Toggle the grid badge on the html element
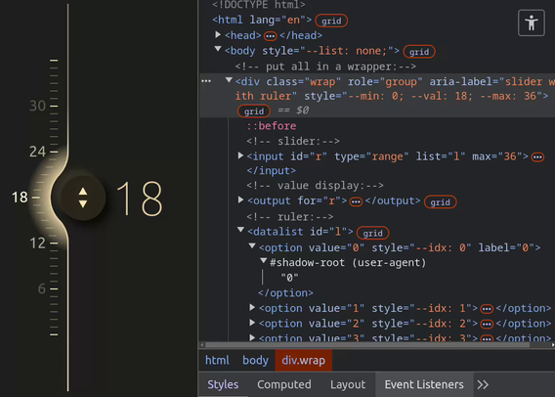Image resolution: width=555 pixels, height=397 pixels. coord(331,21)
